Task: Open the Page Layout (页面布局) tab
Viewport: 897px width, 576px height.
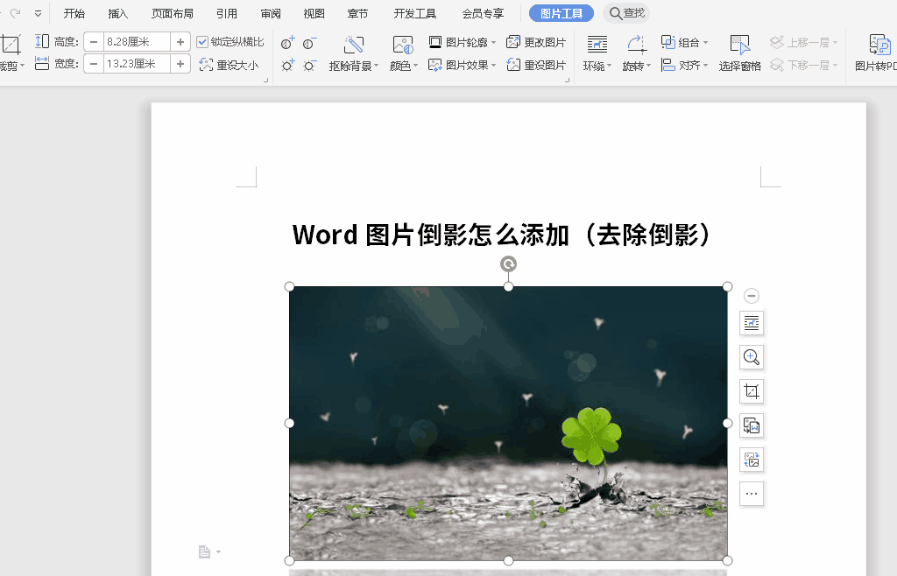Action: pyautogui.click(x=173, y=13)
